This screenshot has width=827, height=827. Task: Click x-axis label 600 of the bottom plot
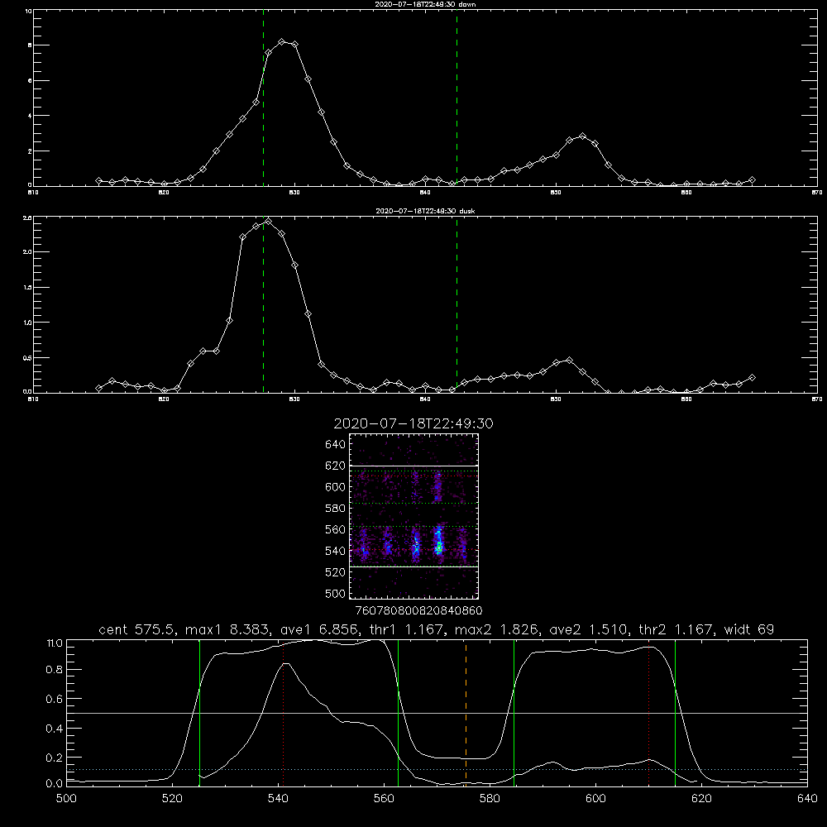tap(595, 799)
